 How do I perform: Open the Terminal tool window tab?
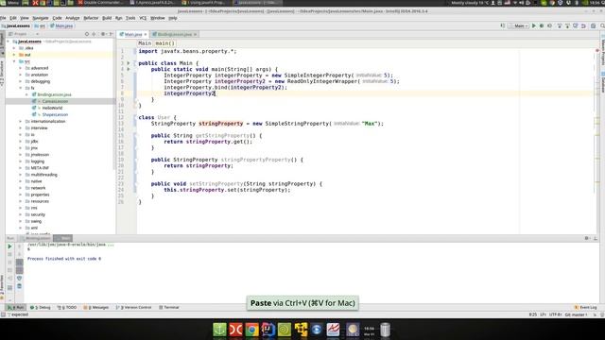[x=169, y=307]
